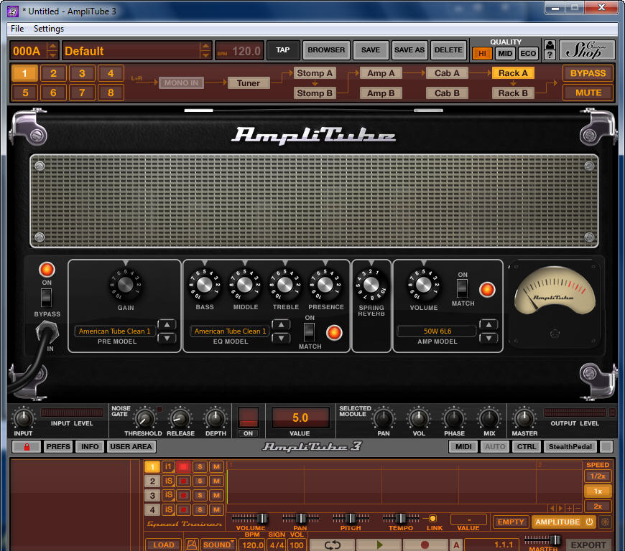Mute track 4 in the recorder
The height and width of the screenshot is (551, 625).
[x=216, y=509]
